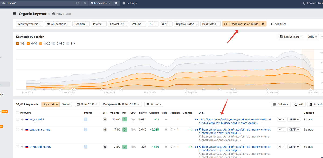Uncheck the 1–3 position checkbox
This screenshot has width=323, height=158.
point(17,44)
